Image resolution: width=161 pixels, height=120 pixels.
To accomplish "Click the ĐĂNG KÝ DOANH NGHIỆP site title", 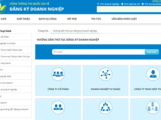I will (x=37, y=9).
